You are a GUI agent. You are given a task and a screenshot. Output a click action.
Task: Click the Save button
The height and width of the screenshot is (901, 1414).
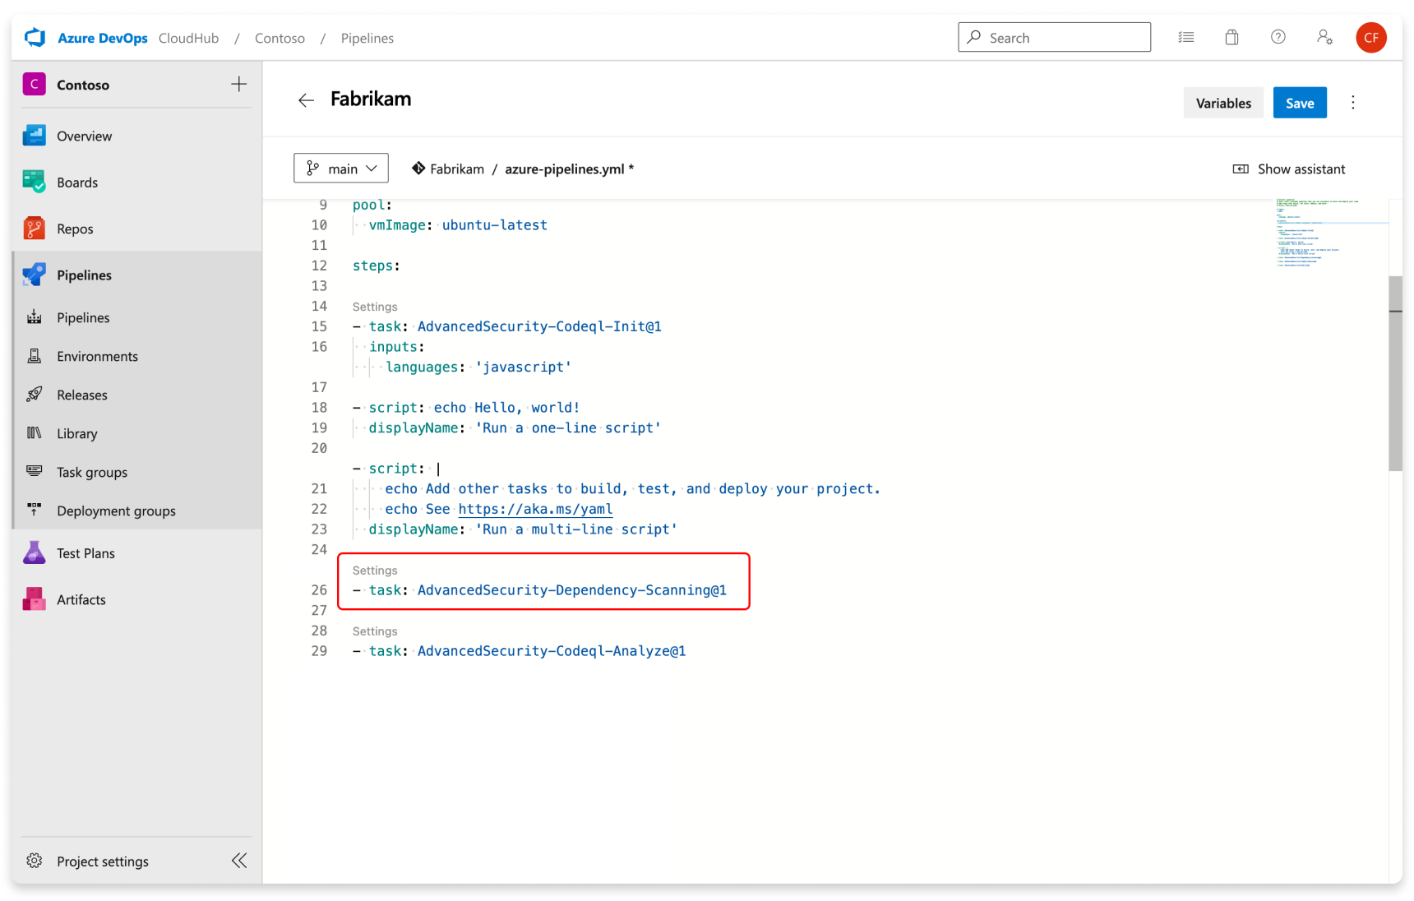1300,103
